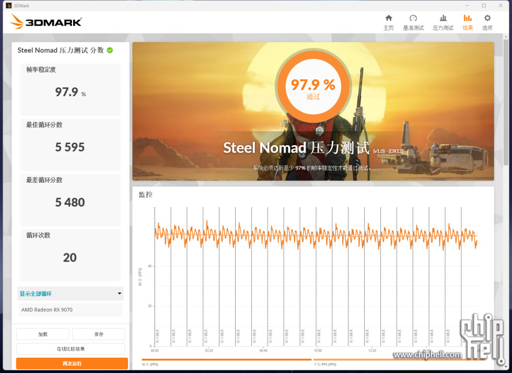Click the 3DMark logo in the header
Screen dimensions: 512x373
pos(46,21)
